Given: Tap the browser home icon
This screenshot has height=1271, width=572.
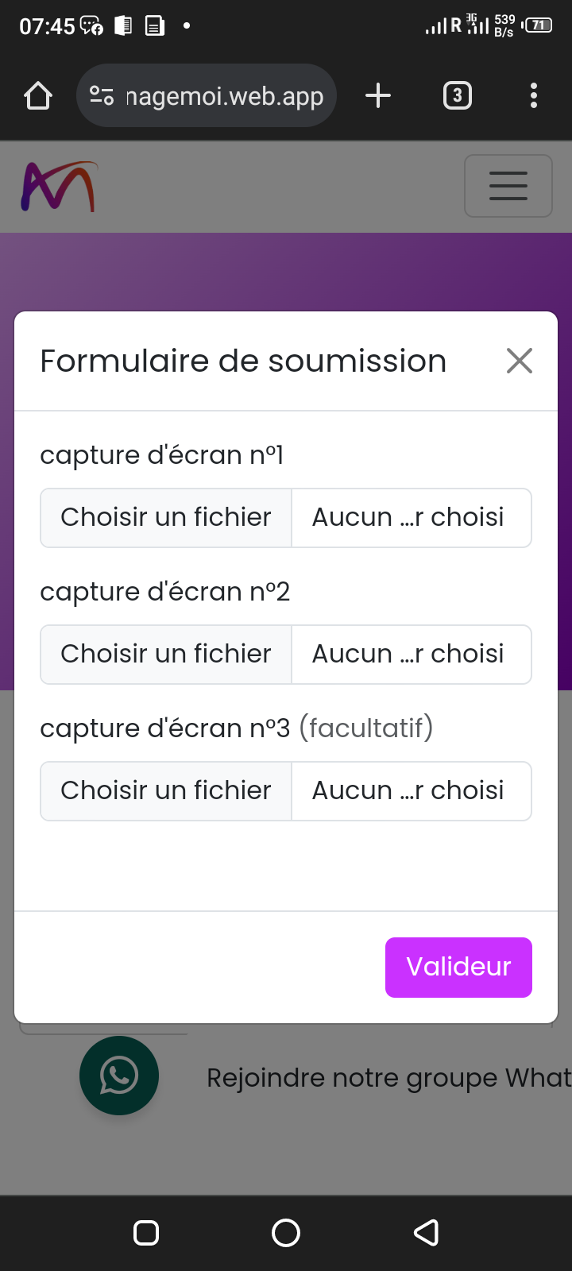Looking at the screenshot, I should point(38,96).
